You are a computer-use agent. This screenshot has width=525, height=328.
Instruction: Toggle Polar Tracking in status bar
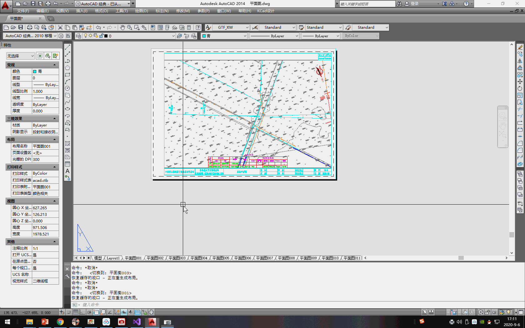point(89,312)
